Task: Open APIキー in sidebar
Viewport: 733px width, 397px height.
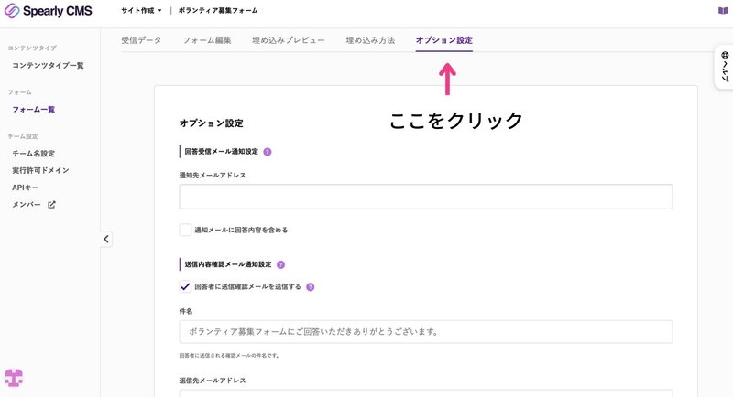Action: pyautogui.click(x=26, y=188)
